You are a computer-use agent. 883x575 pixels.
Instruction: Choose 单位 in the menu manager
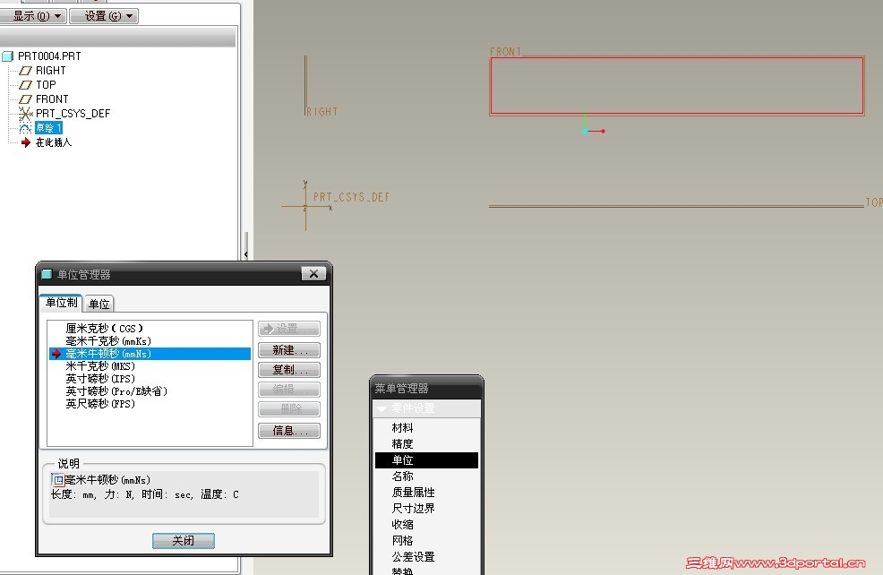click(x=426, y=460)
